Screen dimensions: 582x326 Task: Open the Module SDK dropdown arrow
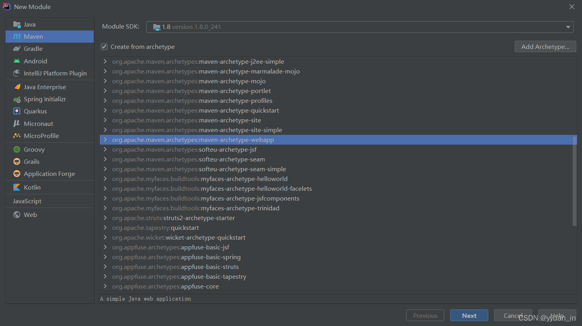pos(568,27)
